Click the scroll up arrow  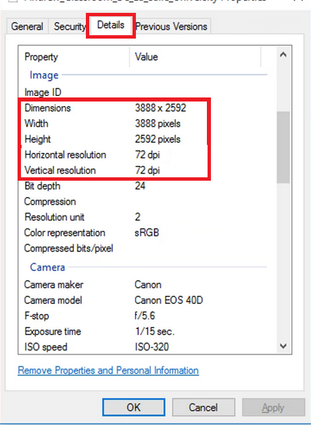tap(283, 55)
